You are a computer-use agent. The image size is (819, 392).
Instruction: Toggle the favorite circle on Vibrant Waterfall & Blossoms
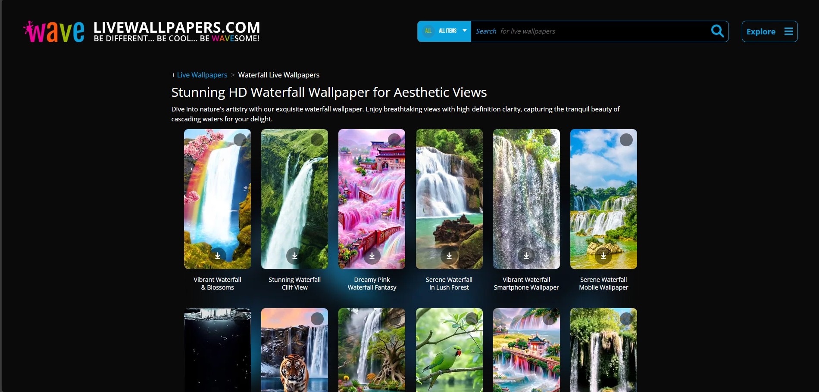coord(240,140)
